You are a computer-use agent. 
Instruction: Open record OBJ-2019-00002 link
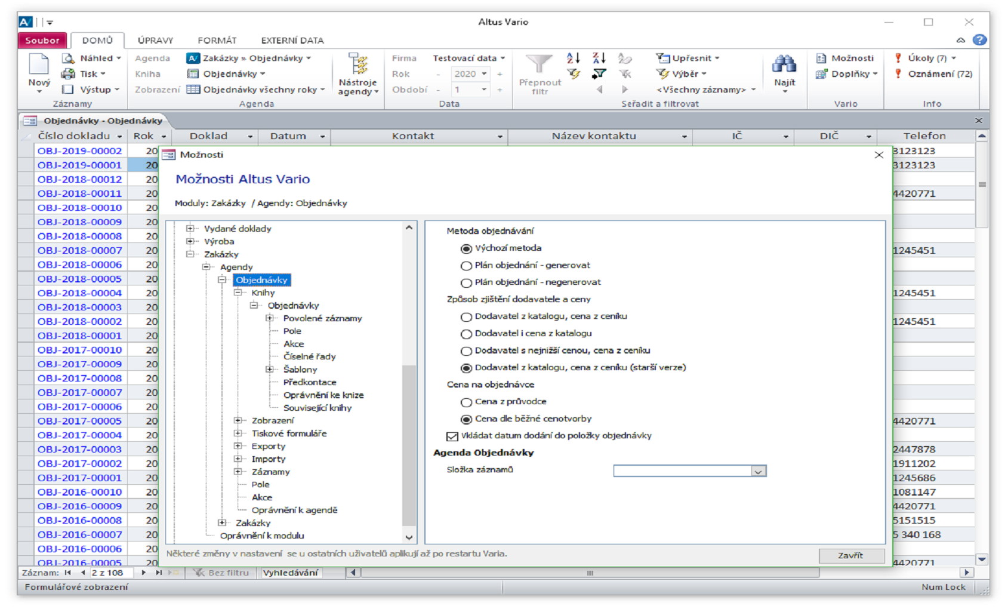79,151
